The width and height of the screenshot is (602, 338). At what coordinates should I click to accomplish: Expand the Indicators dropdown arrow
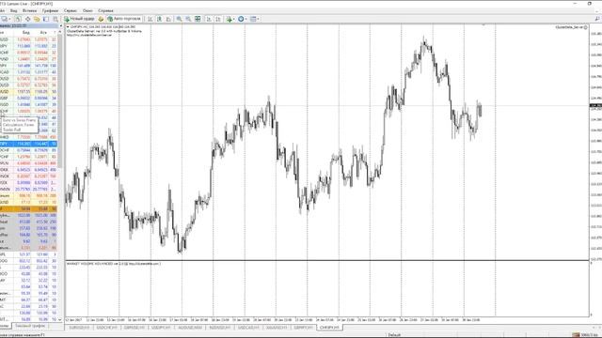point(233,19)
